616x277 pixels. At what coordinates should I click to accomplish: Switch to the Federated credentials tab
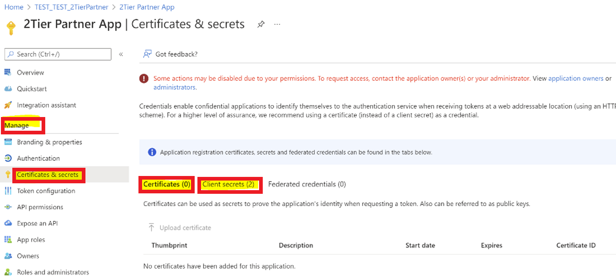307,184
